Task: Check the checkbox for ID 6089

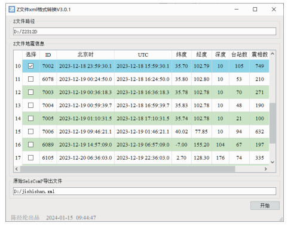Action: [x=30, y=145]
